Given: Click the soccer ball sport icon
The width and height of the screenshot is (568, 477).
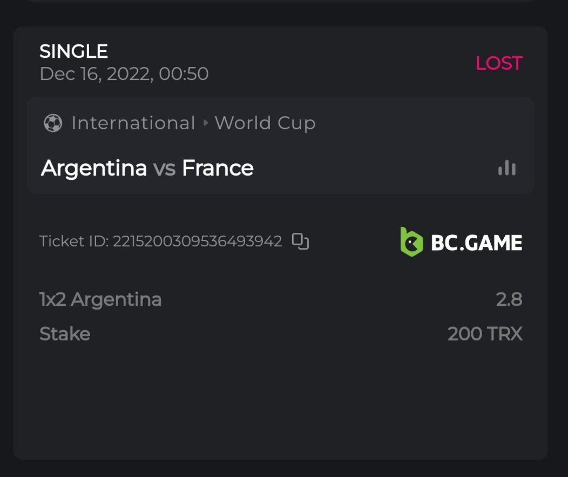Looking at the screenshot, I should click(x=53, y=123).
